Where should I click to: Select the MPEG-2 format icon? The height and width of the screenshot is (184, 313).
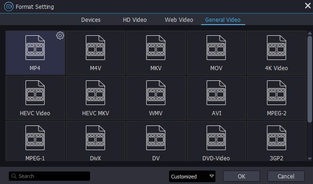(x=276, y=93)
